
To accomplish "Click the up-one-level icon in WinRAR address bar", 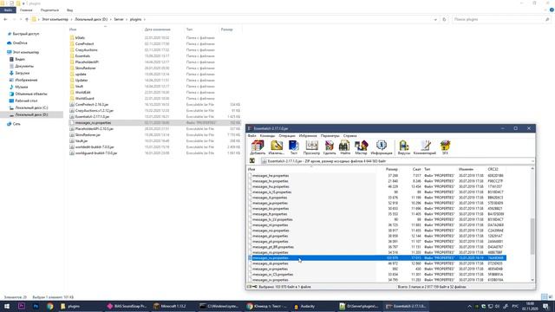I will pos(252,161).
